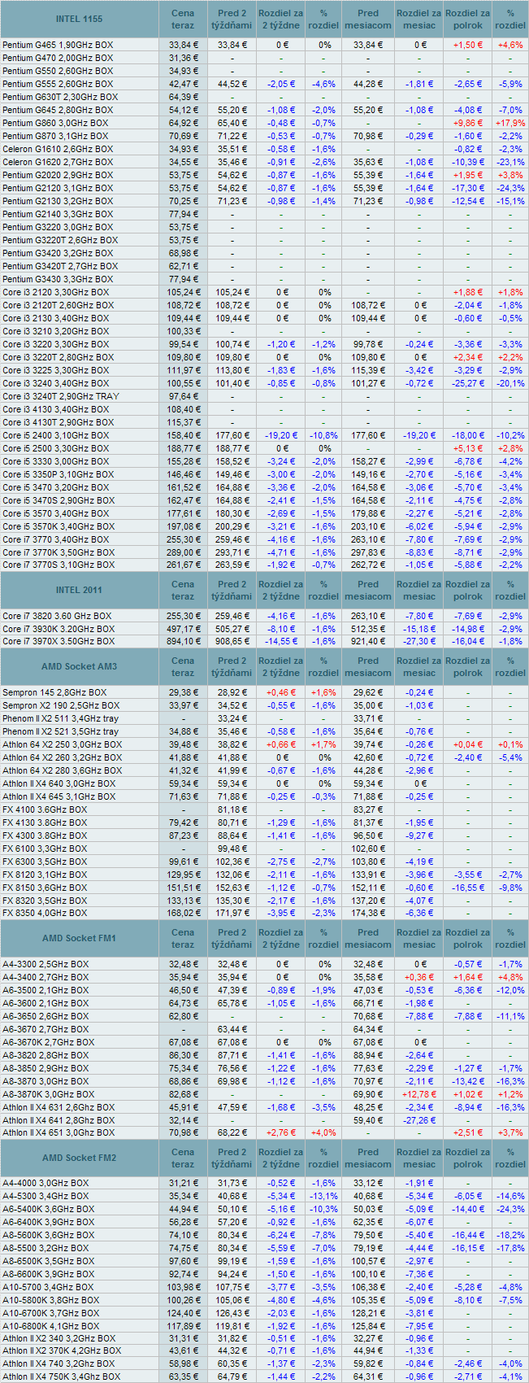Select Core i7 3970X 3.50GHz BOX name

click(x=58, y=642)
